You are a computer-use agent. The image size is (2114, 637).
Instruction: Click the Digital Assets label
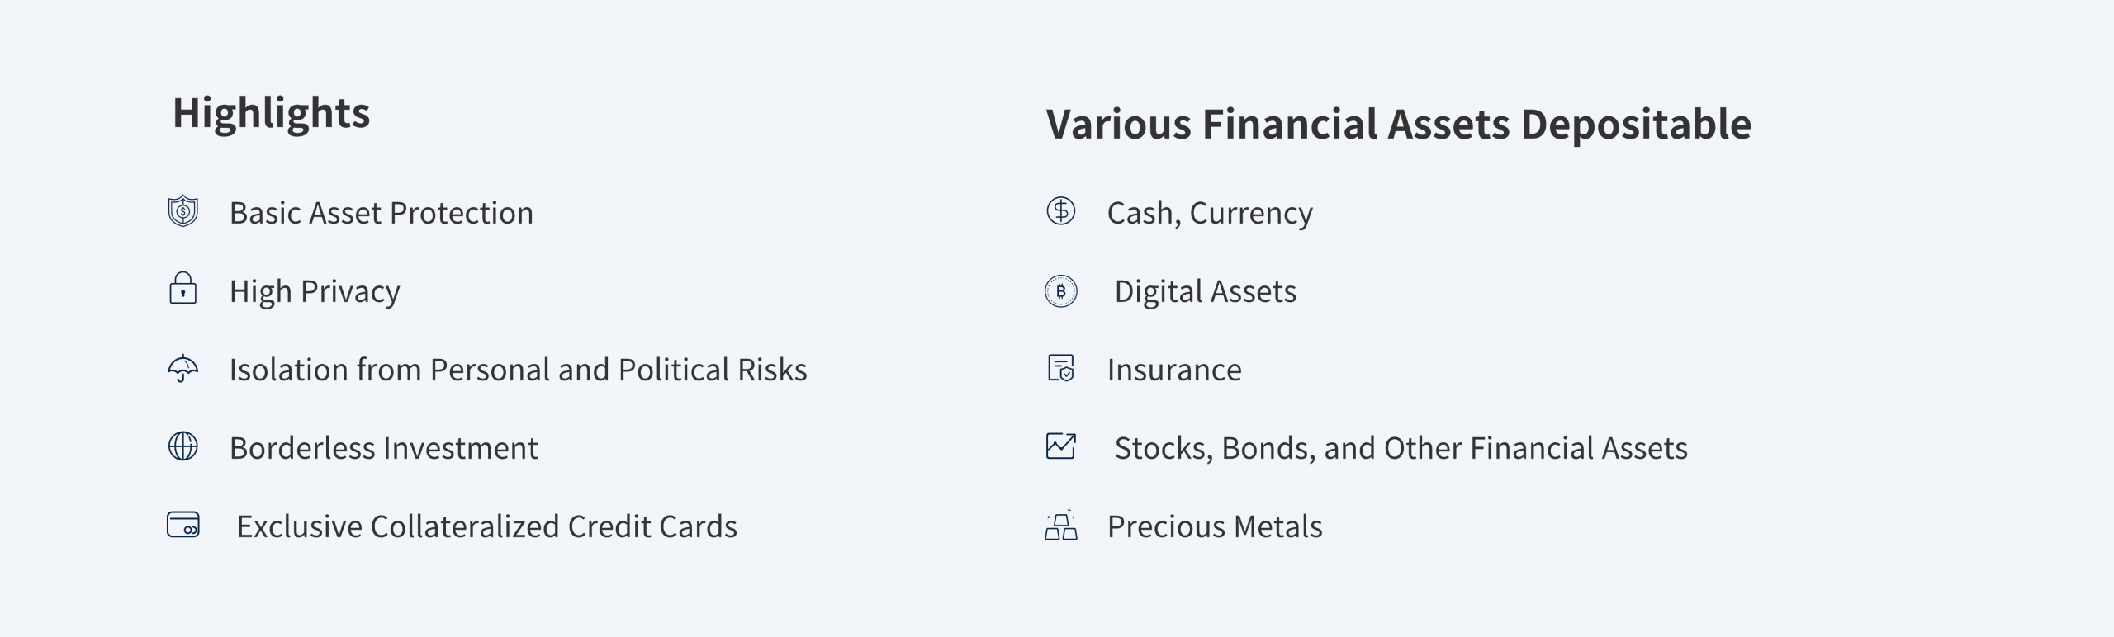coord(1206,292)
